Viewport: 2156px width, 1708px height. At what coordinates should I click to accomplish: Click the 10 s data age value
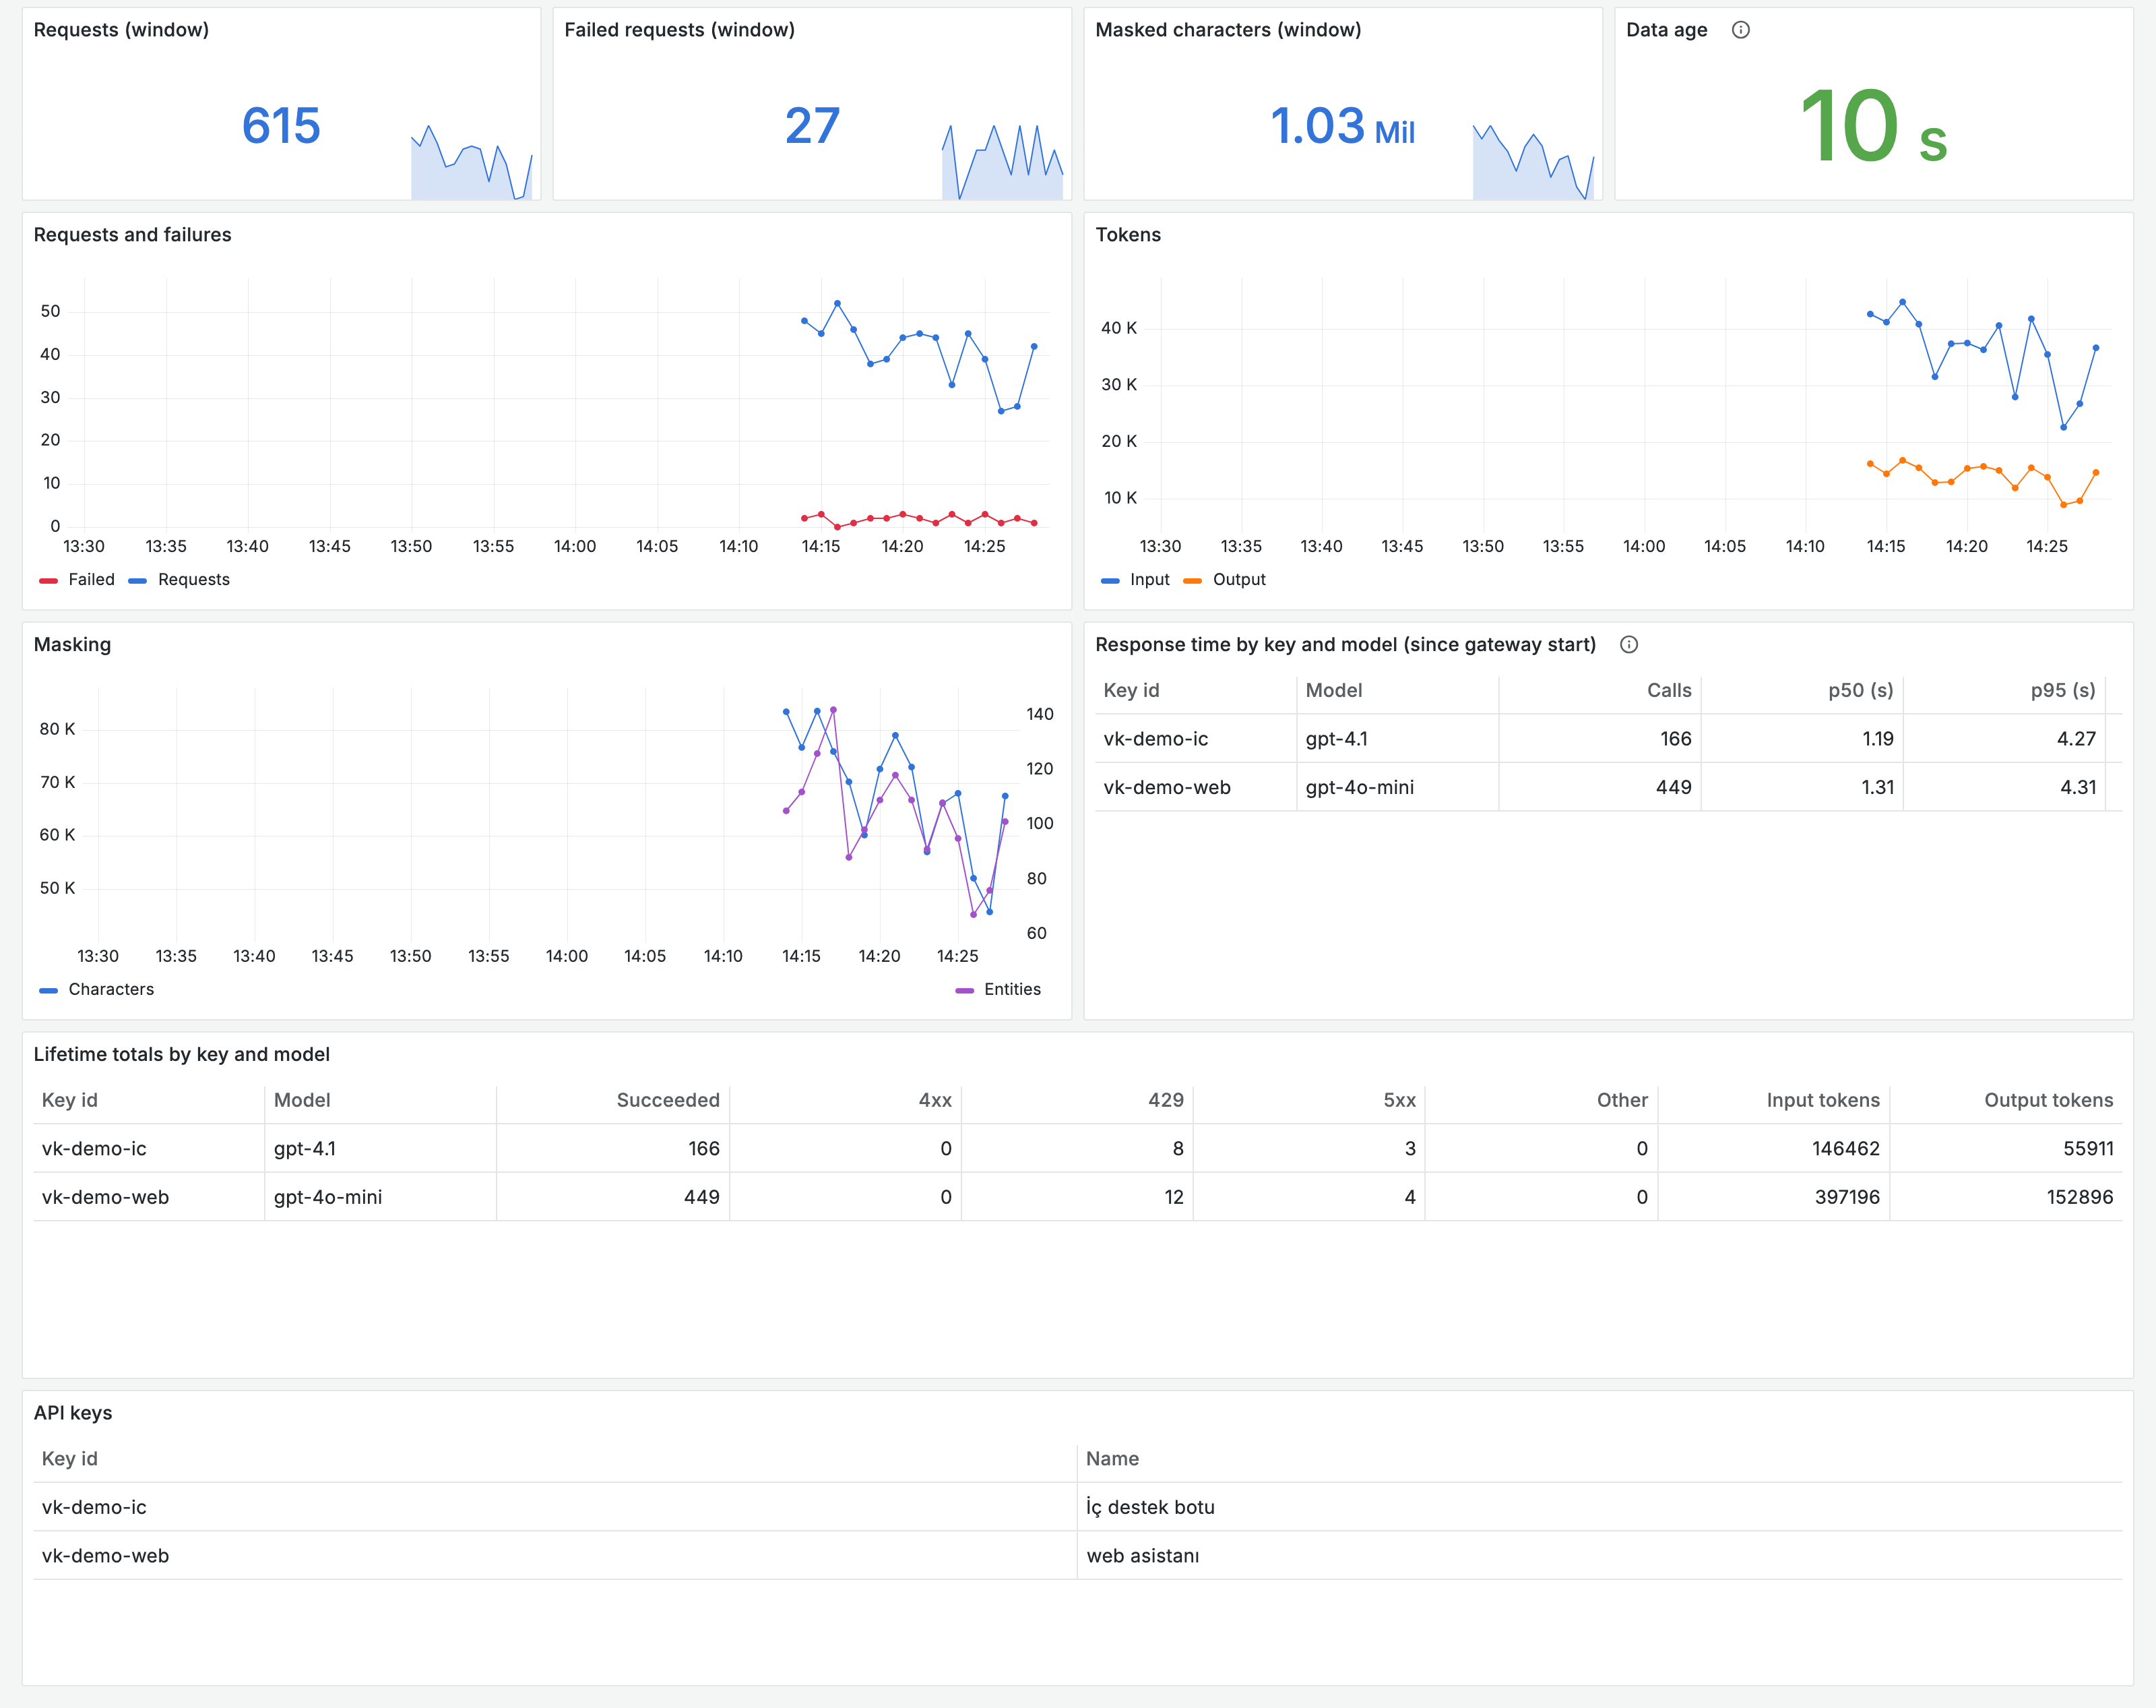pos(1873,126)
